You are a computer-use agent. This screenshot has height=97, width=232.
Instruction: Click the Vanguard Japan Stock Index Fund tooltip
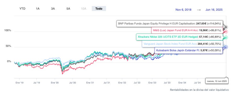point(182,44)
